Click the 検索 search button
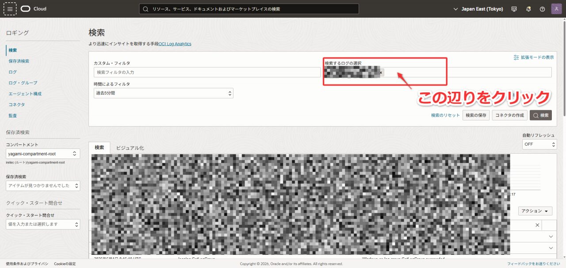Screen dimensions: 566x268 pyautogui.click(x=541, y=115)
